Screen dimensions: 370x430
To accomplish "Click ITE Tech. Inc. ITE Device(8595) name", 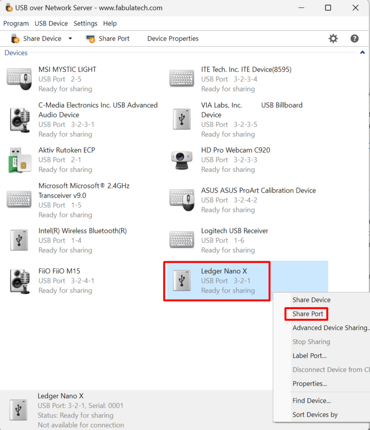I will 246,69.
